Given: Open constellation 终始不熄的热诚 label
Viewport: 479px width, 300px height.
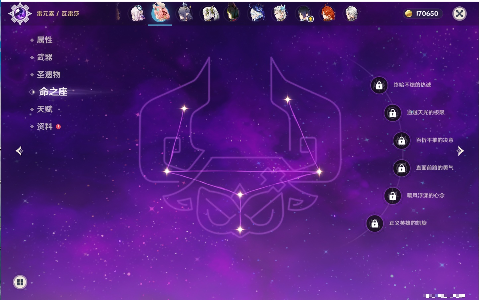Looking at the screenshot, I should [x=412, y=85].
